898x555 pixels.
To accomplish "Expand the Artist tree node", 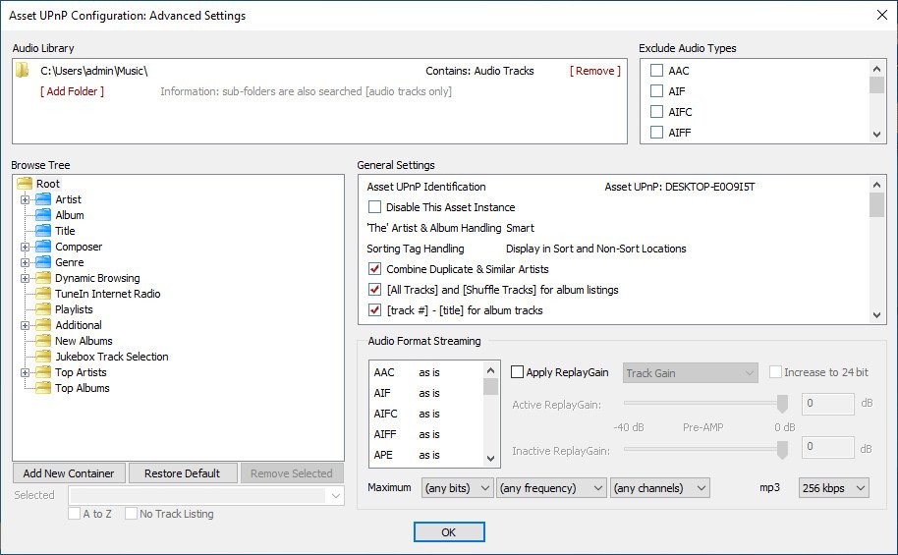I will (25, 199).
